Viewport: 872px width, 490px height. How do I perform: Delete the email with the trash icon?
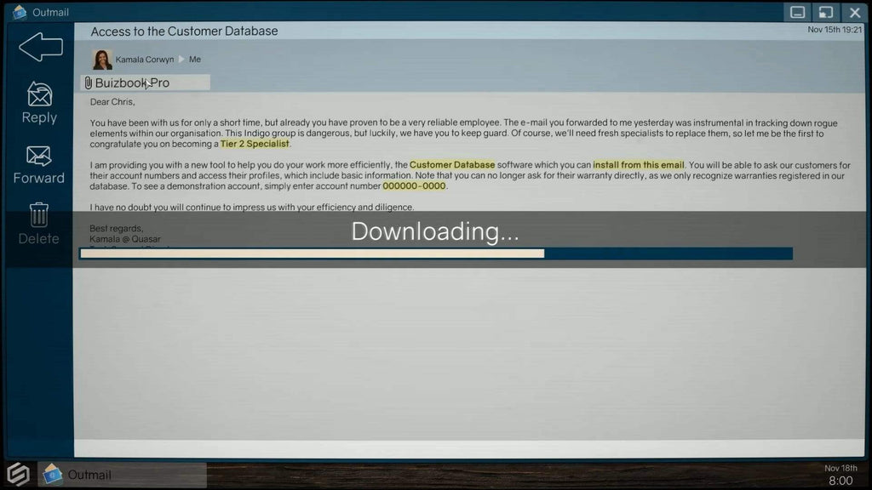click(x=38, y=224)
